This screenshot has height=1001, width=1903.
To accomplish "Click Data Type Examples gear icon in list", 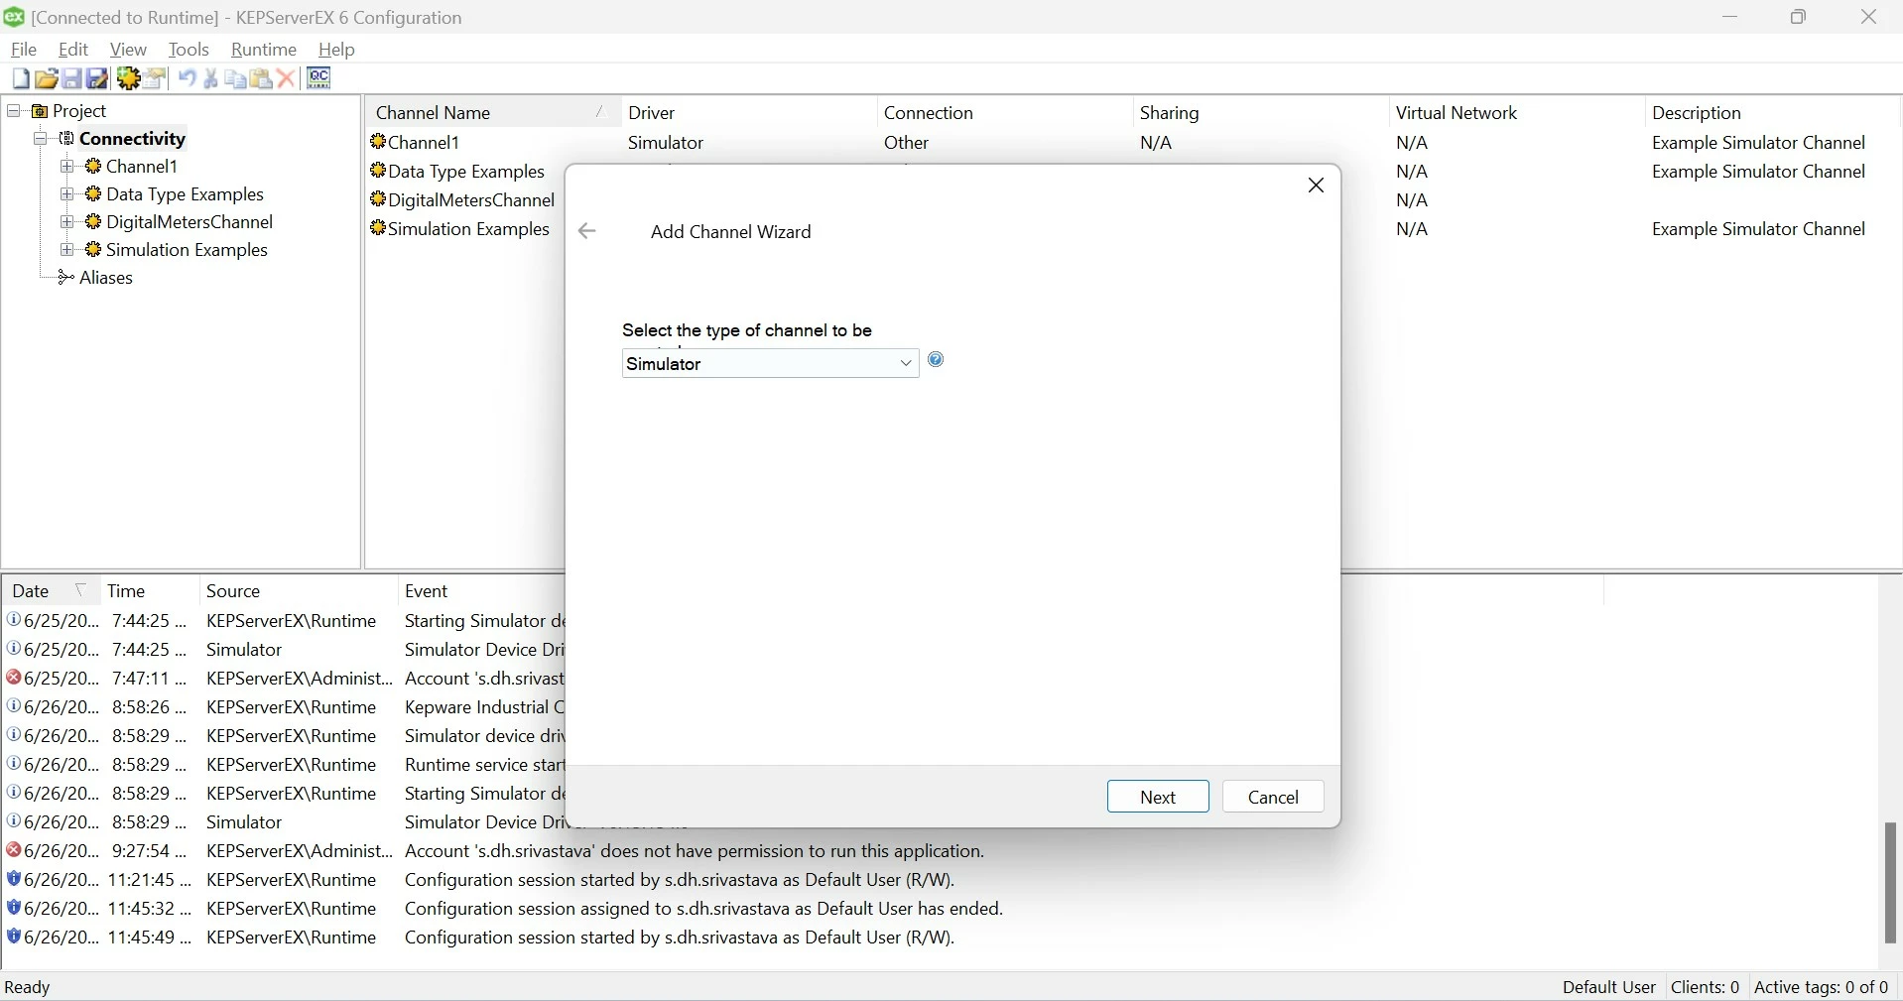I will 378,171.
